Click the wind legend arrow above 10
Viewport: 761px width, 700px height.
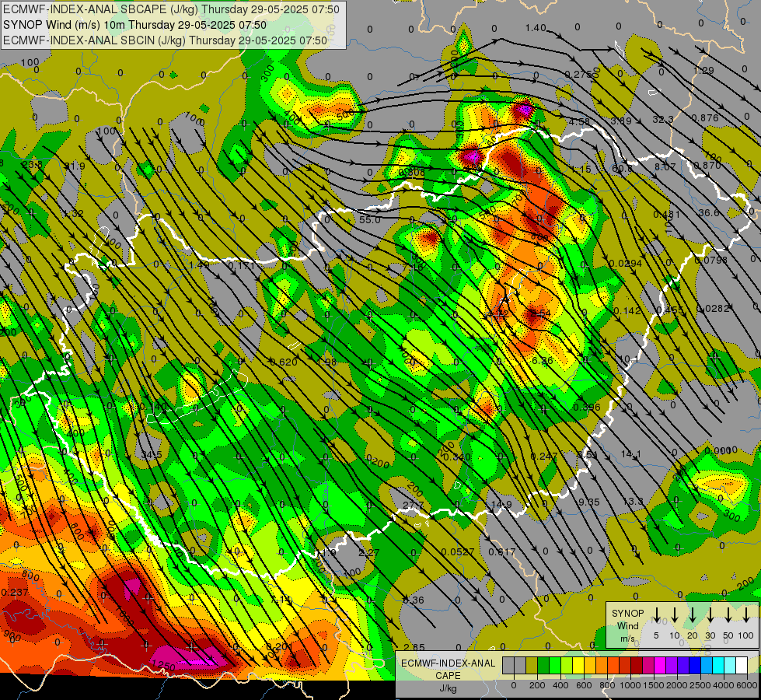coord(675,614)
